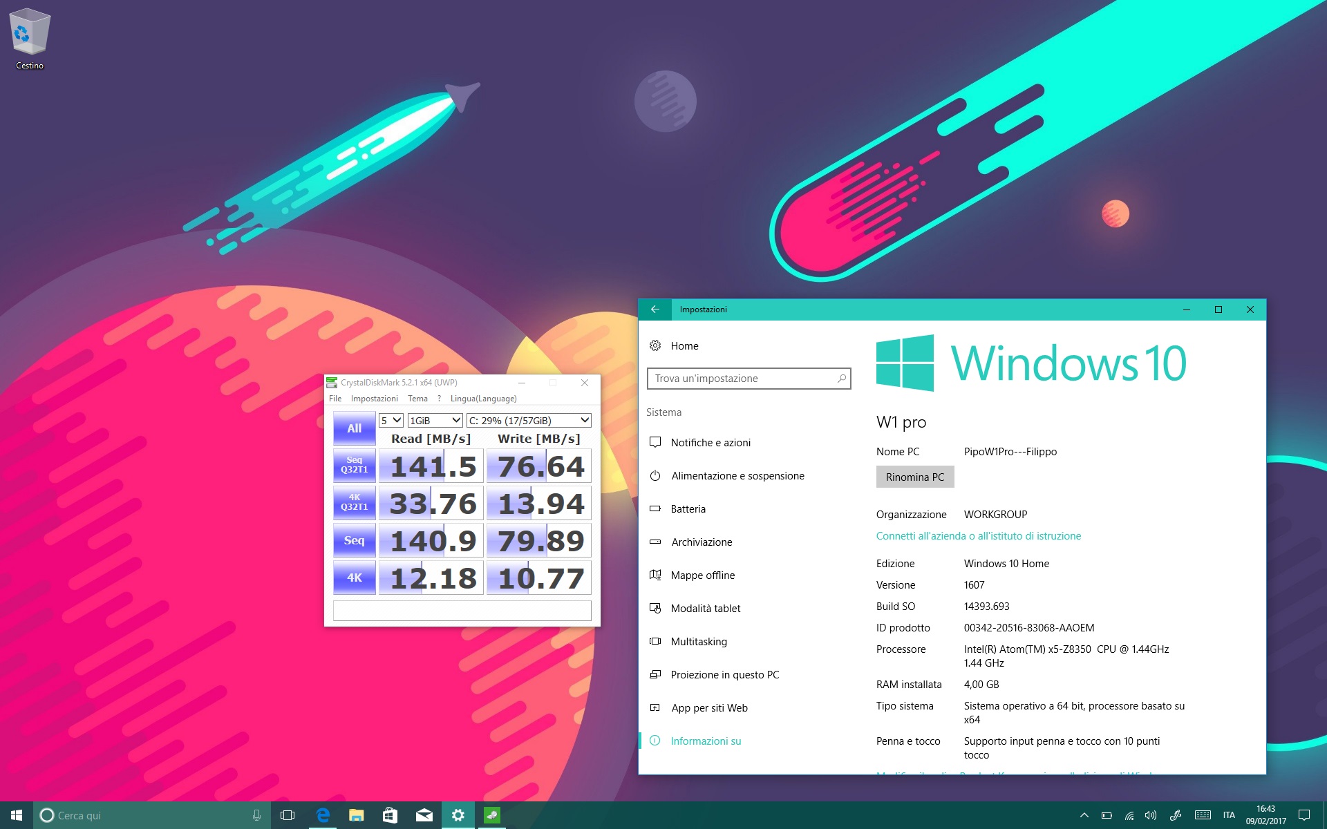Click Connetti all'azienda o all'istituto link
The width and height of the screenshot is (1327, 829).
pos(979,536)
